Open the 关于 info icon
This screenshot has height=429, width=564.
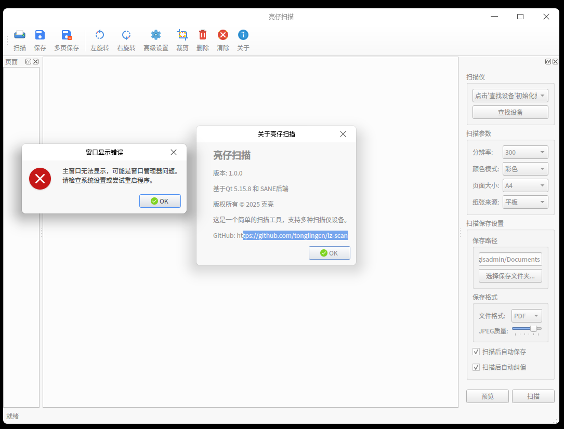point(243,40)
